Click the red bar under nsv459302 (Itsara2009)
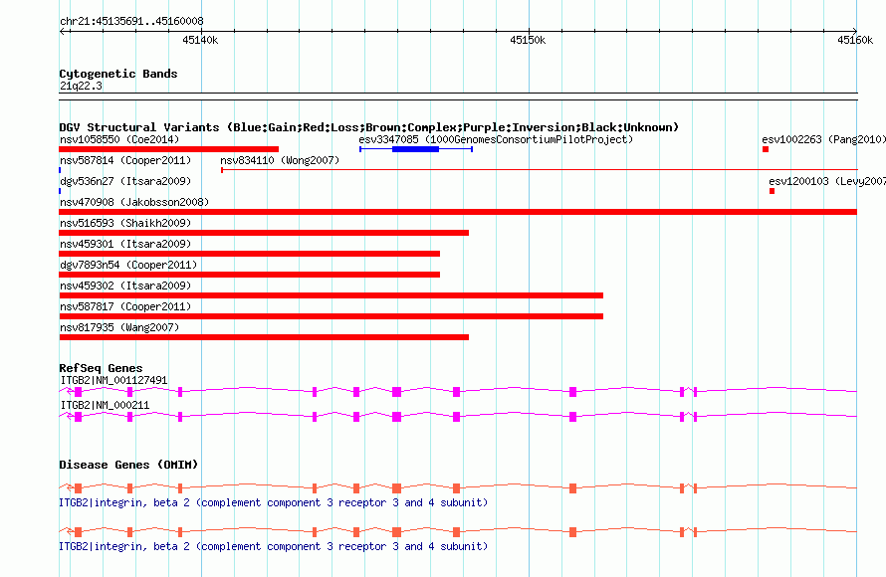The image size is (886, 577). click(332, 295)
